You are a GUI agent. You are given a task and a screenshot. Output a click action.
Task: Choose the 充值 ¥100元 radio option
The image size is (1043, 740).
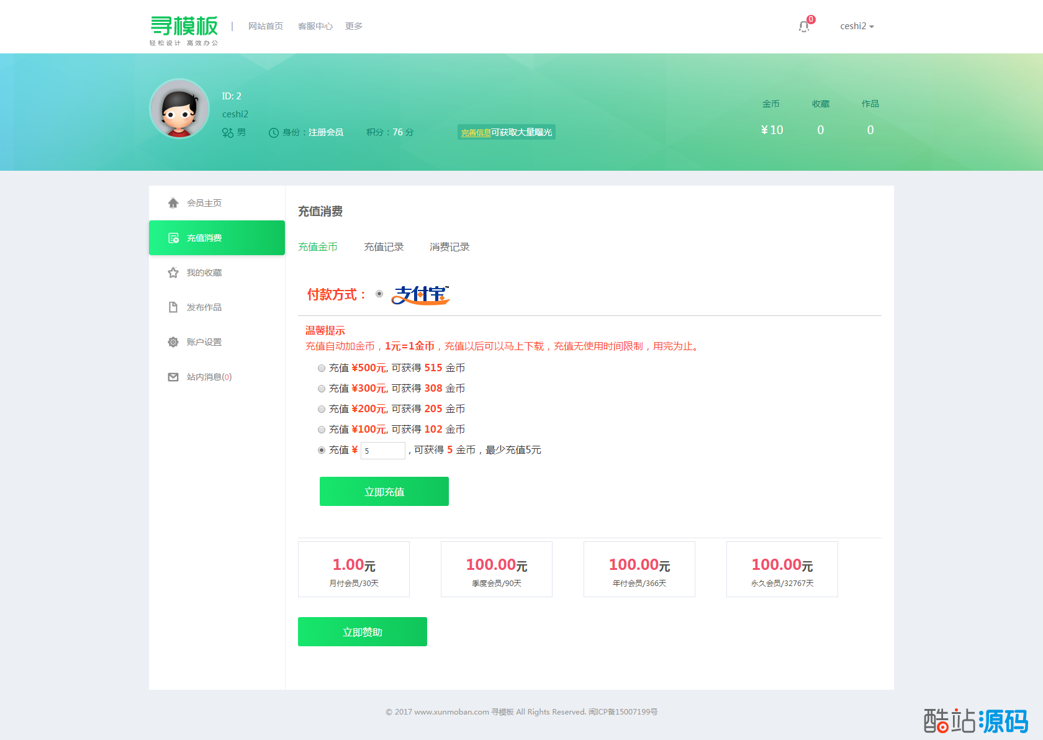[x=322, y=430]
